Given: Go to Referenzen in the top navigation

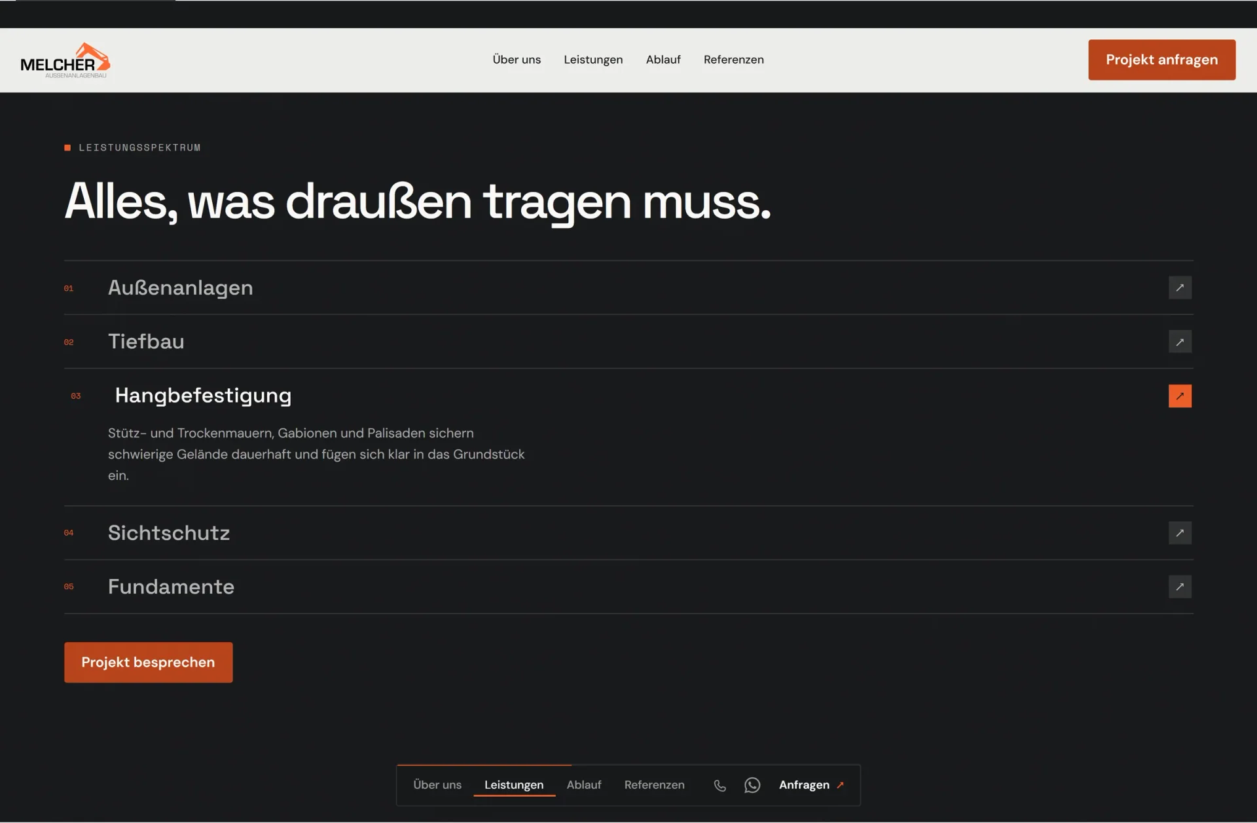Looking at the screenshot, I should tap(733, 60).
